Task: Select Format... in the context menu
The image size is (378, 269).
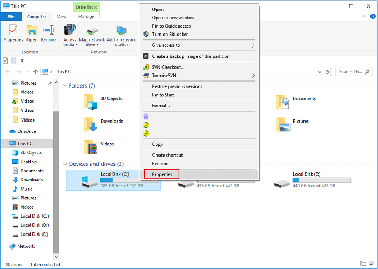Action: (x=161, y=106)
